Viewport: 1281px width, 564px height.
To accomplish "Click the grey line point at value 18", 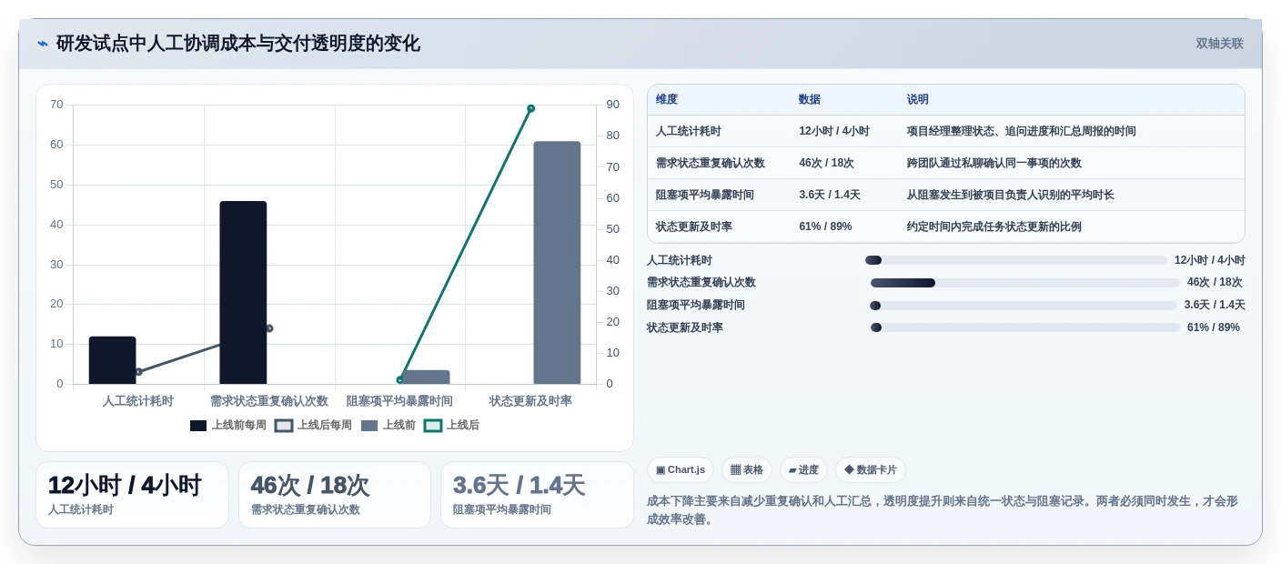I will tap(269, 328).
